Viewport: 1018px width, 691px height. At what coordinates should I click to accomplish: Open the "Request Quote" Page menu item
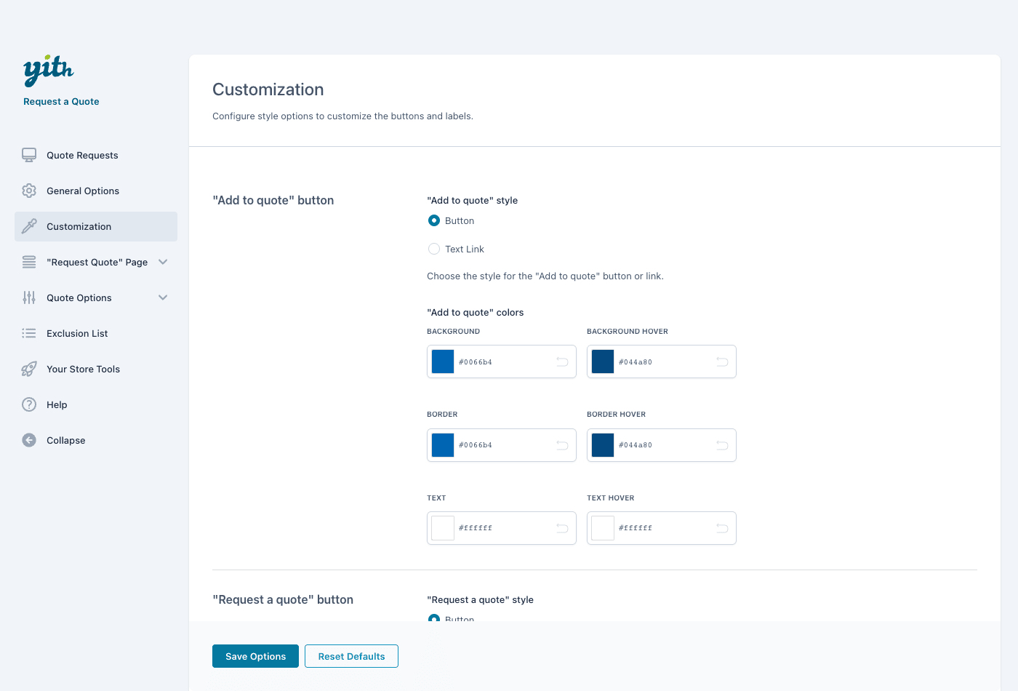point(96,262)
